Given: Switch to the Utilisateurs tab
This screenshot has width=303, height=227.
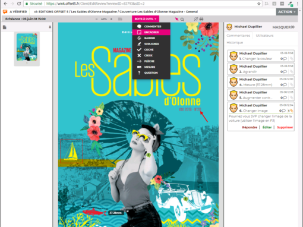Looking at the screenshot, I should pos(264,36).
